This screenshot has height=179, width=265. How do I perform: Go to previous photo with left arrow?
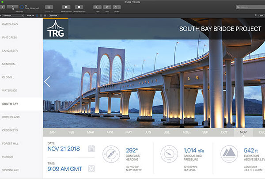coord(47,82)
